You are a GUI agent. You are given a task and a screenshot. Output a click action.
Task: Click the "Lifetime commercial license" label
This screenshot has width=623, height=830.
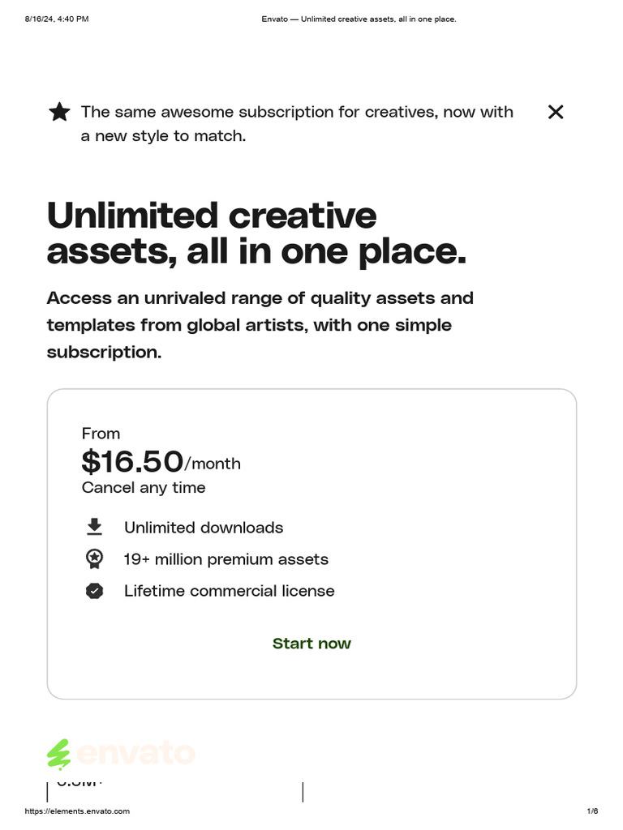tap(229, 591)
